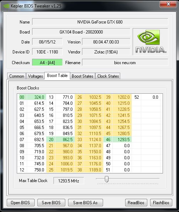Select the 0.0 value of entry 52

[151, 97]
